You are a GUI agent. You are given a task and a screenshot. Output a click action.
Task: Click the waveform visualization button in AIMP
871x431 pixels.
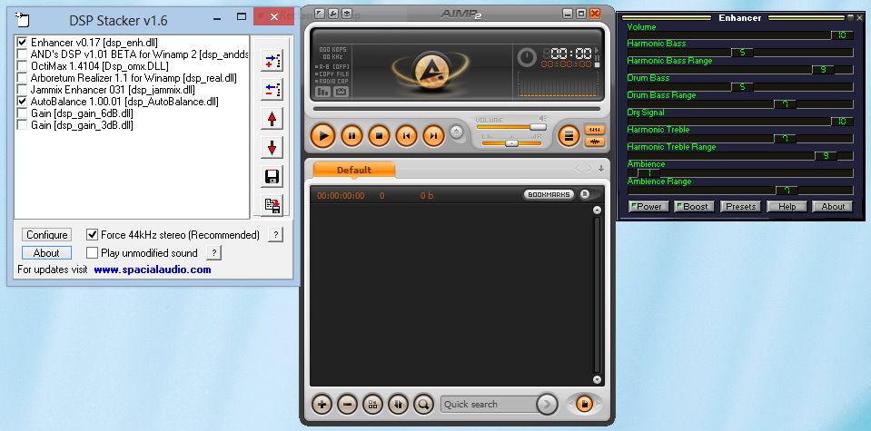tap(595, 142)
